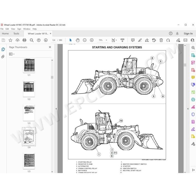This screenshot has height=196, width=196.
Task: Open the View menu
Action: pos(13,29)
